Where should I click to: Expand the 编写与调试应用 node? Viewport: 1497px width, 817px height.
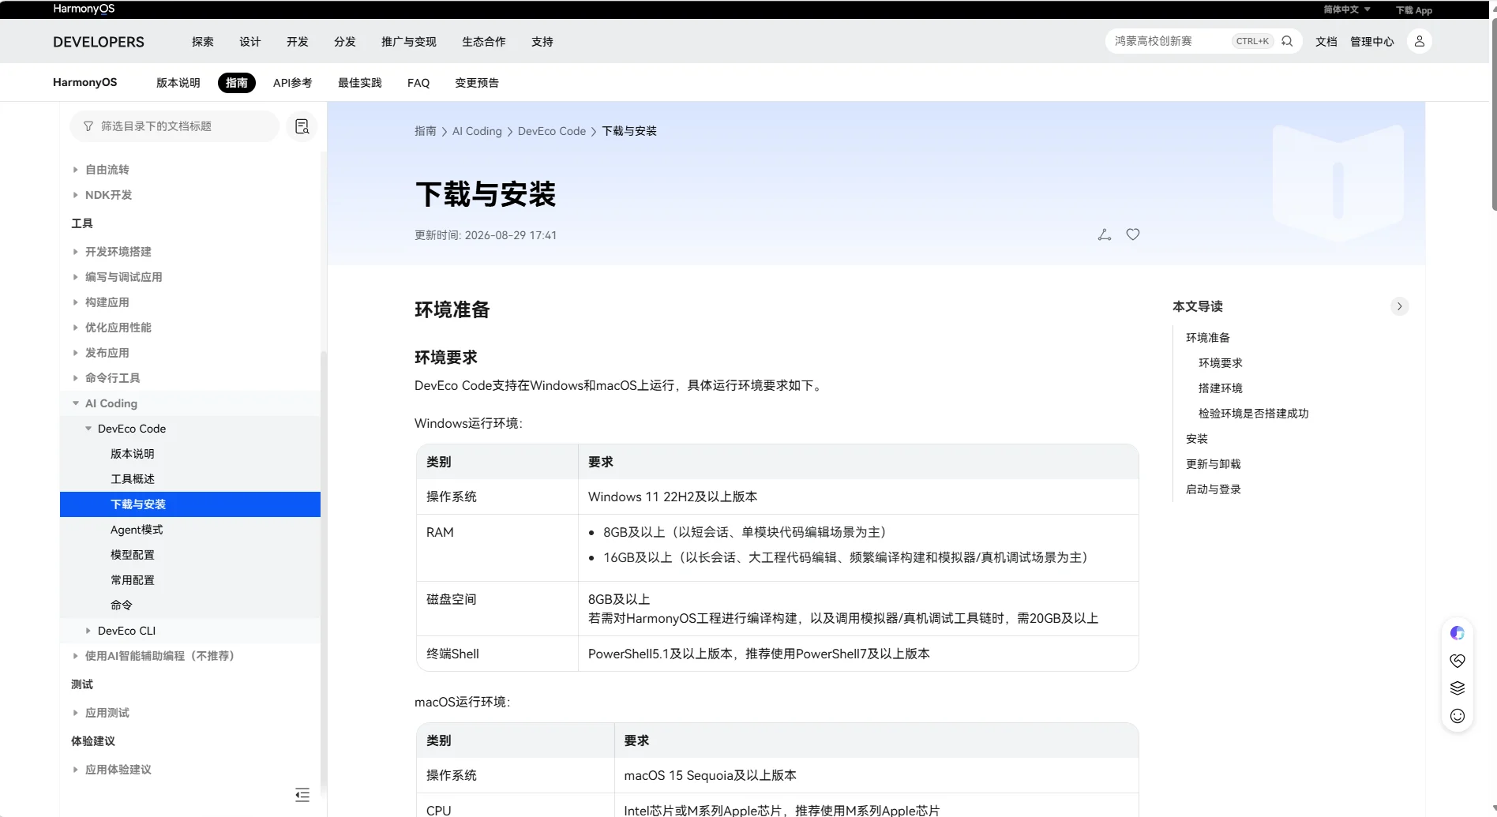76,277
